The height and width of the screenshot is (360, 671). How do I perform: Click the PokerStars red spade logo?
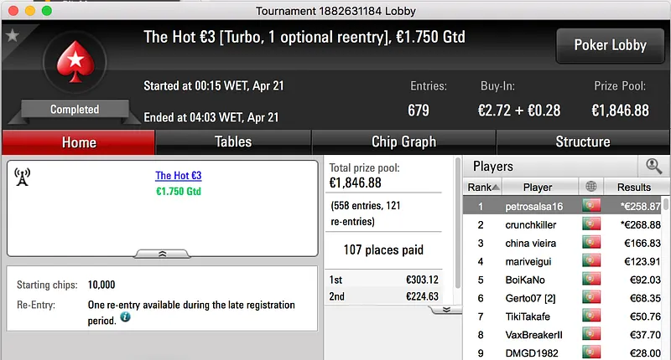pos(74,64)
